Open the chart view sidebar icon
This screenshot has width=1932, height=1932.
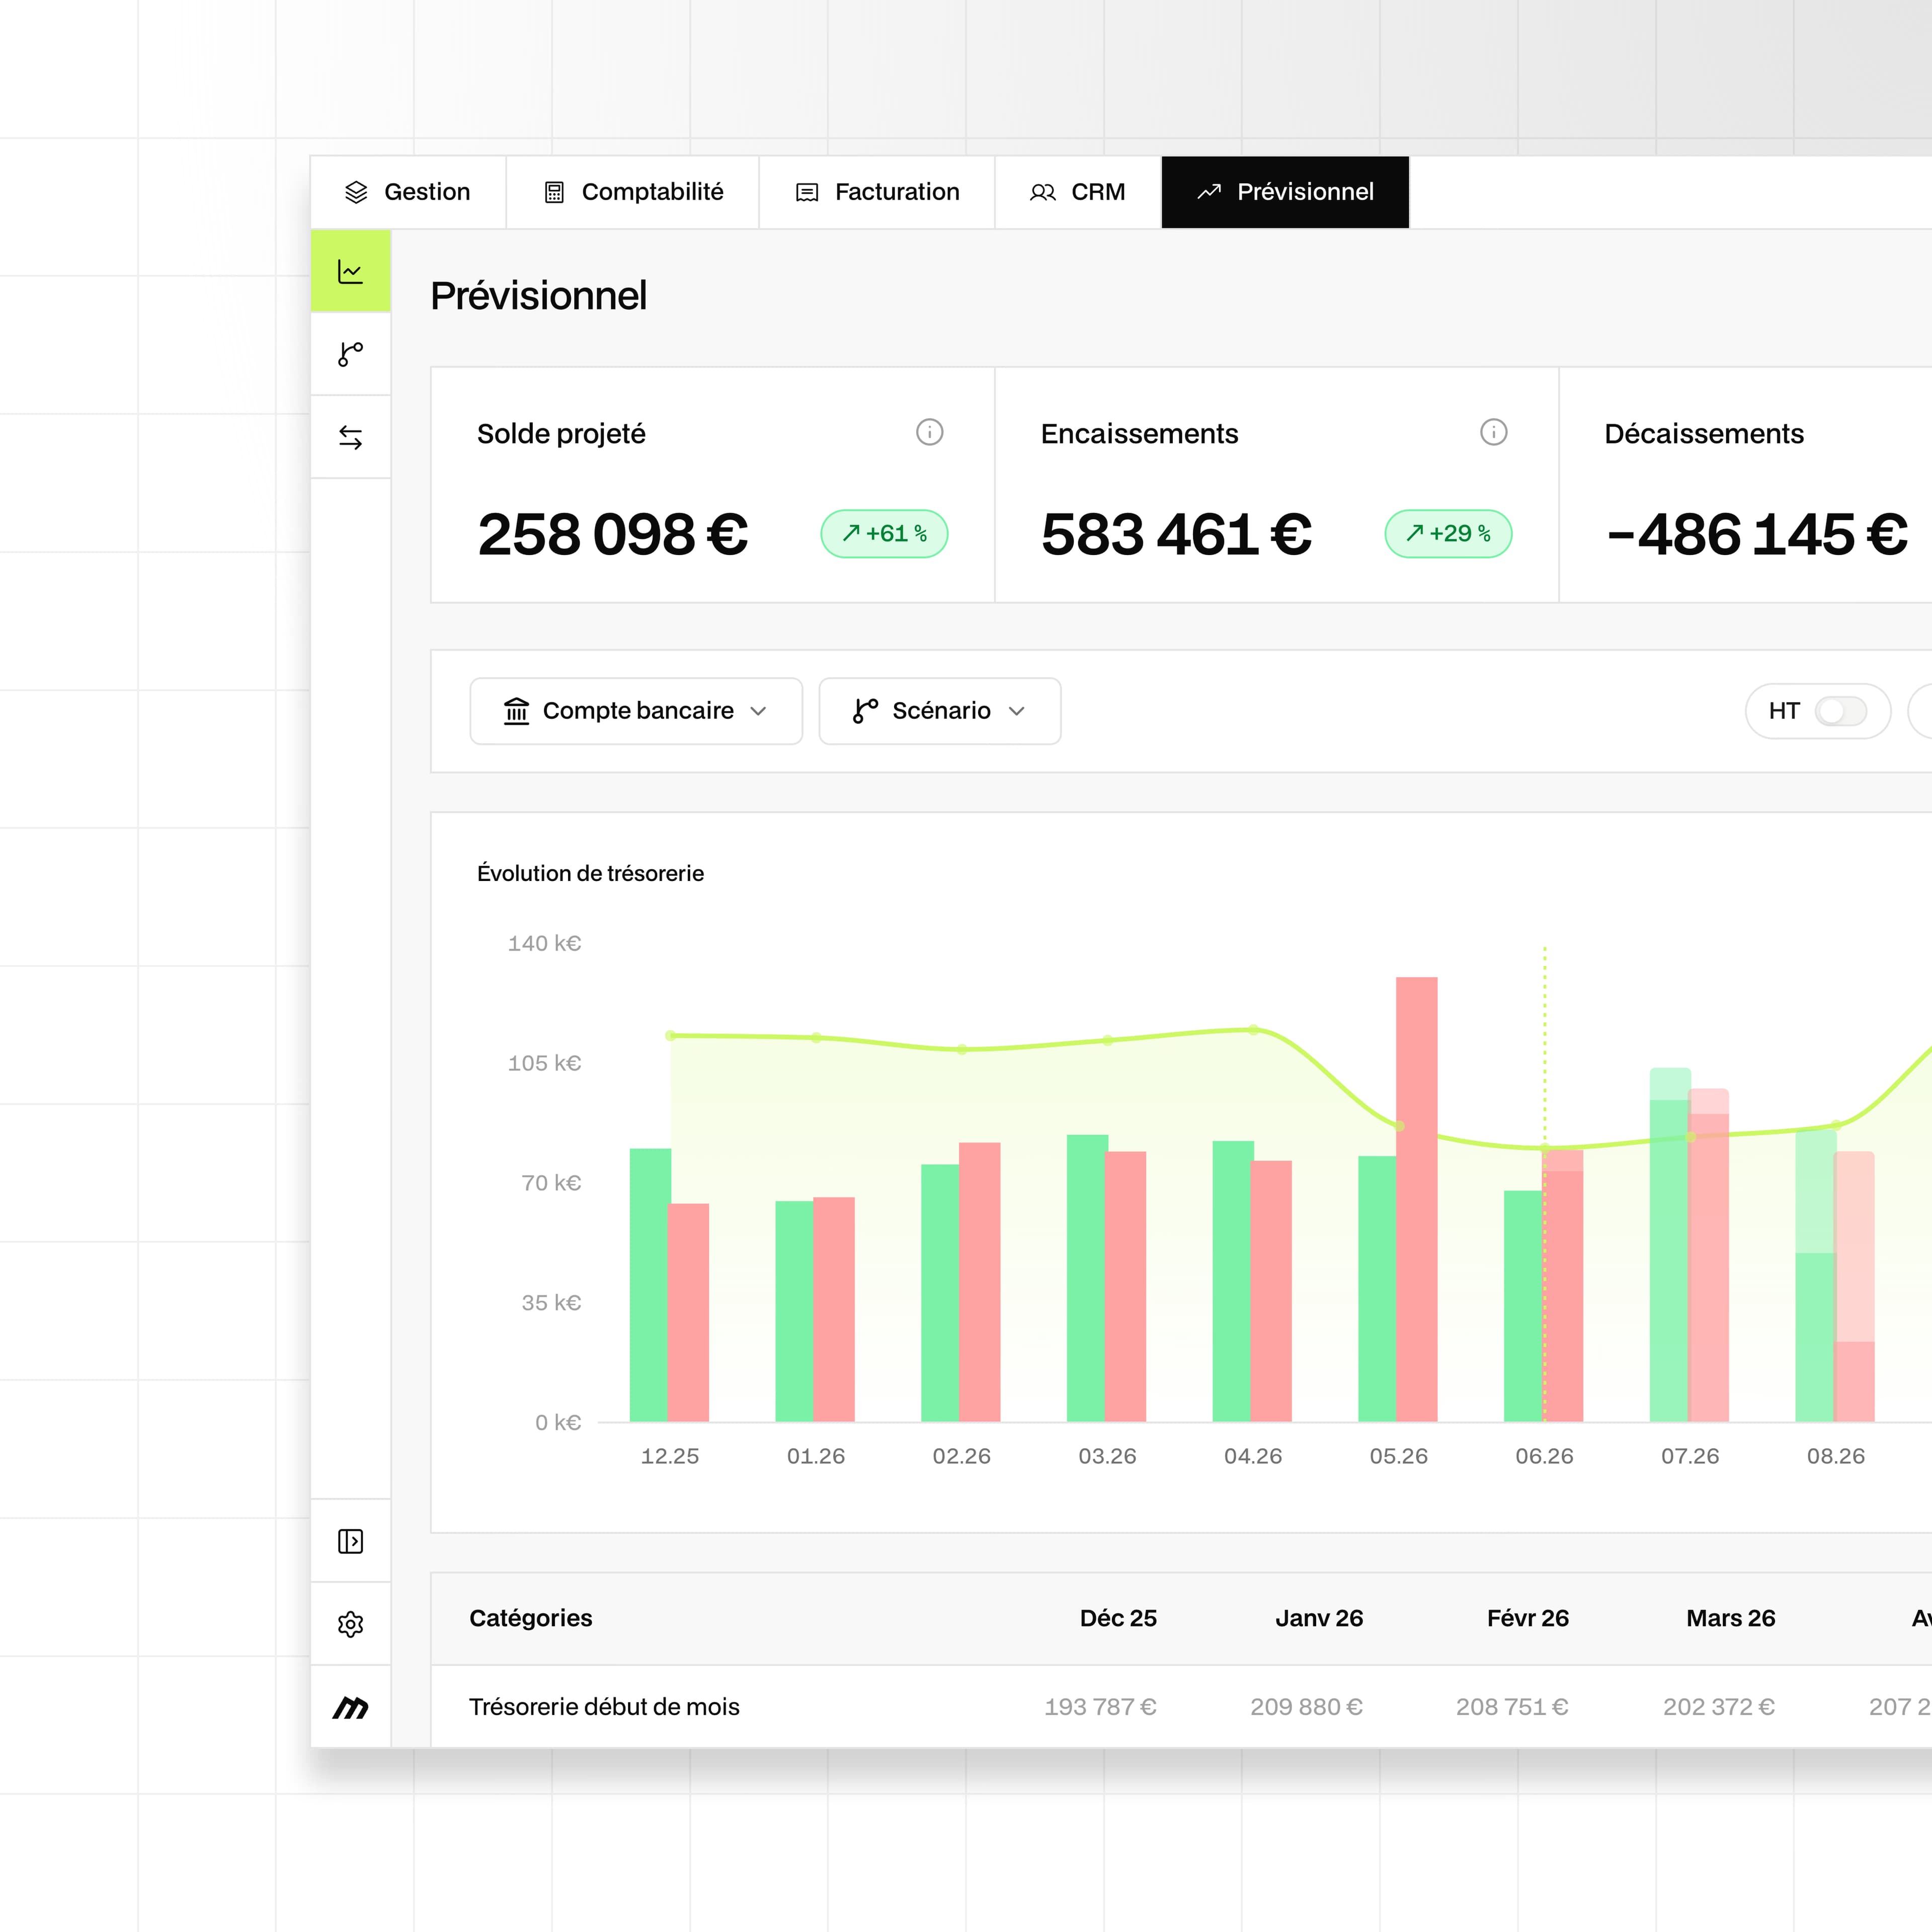(x=350, y=271)
